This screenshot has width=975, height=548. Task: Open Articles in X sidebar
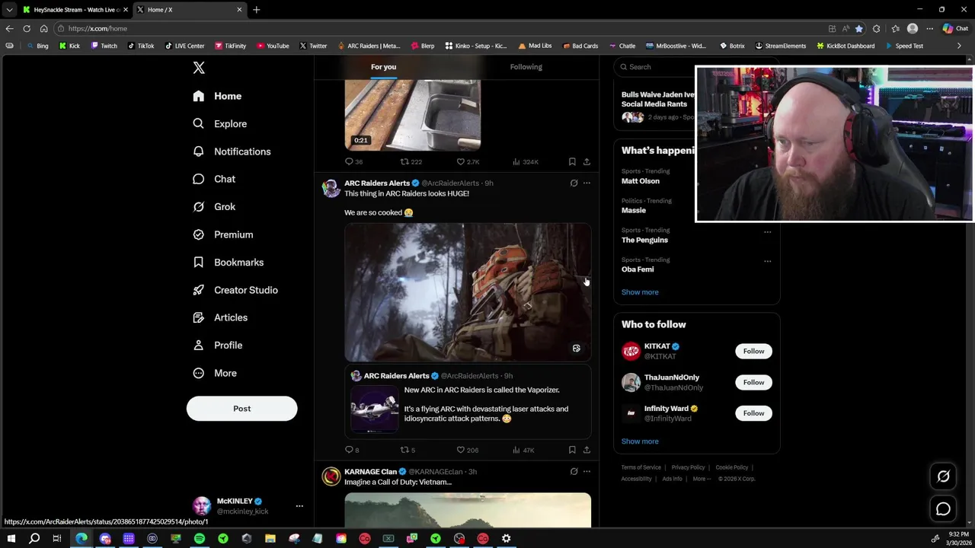tap(219, 317)
